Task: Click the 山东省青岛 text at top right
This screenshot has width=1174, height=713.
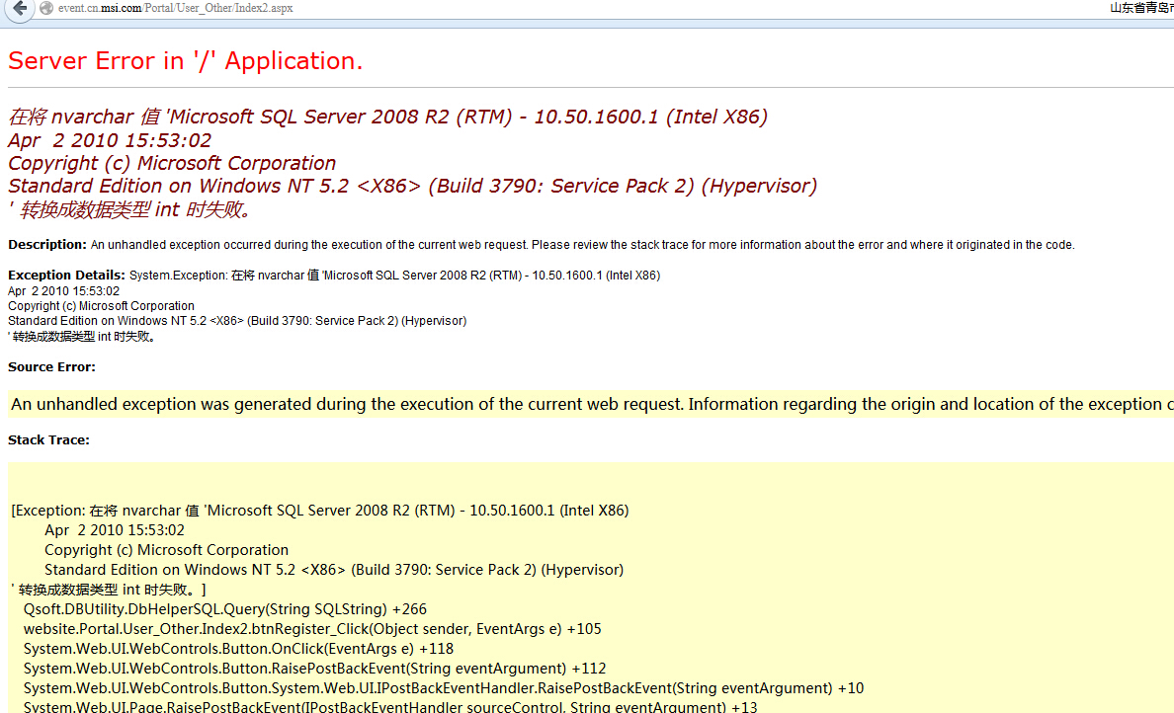Action: [1141, 8]
